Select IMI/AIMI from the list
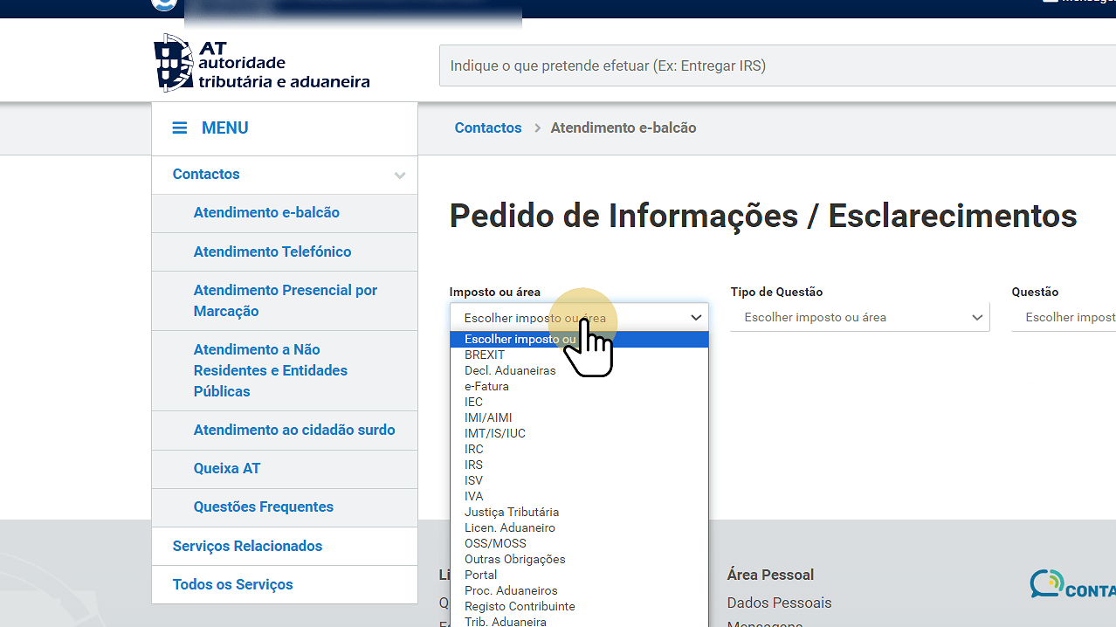The image size is (1116, 627). (488, 418)
